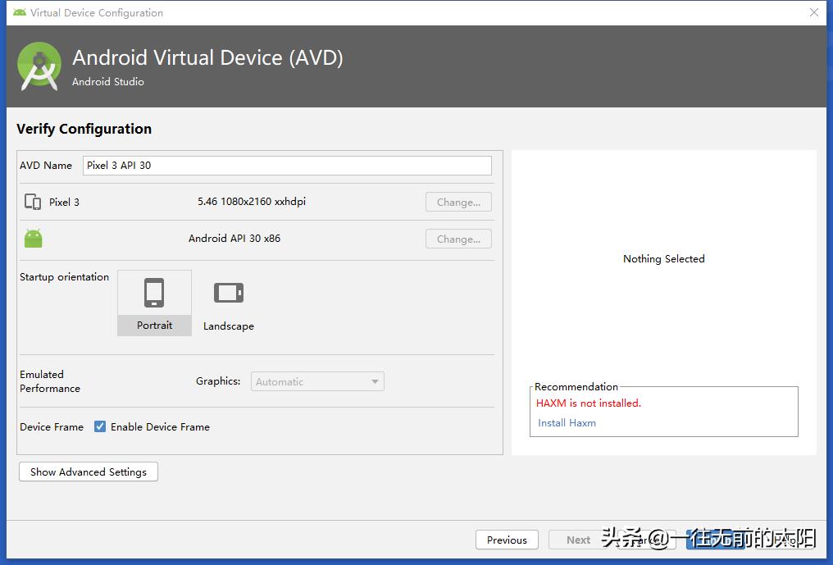Click the Android Studio logo in the AVD header
Image resolution: width=833 pixels, height=565 pixels.
pos(39,66)
